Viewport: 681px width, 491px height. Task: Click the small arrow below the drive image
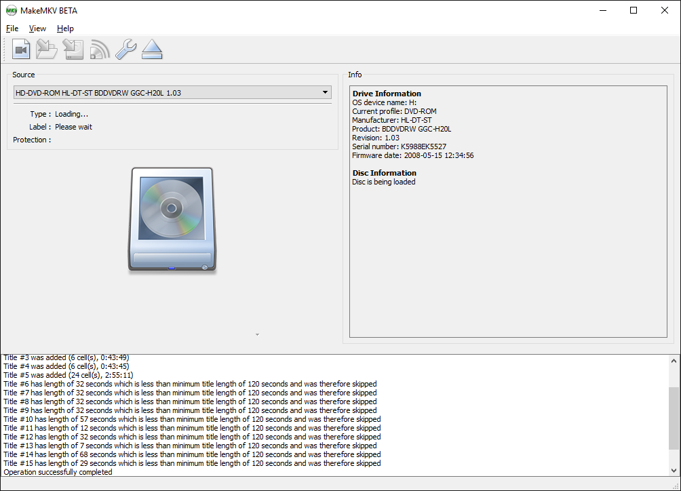click(x=256, y=334)
